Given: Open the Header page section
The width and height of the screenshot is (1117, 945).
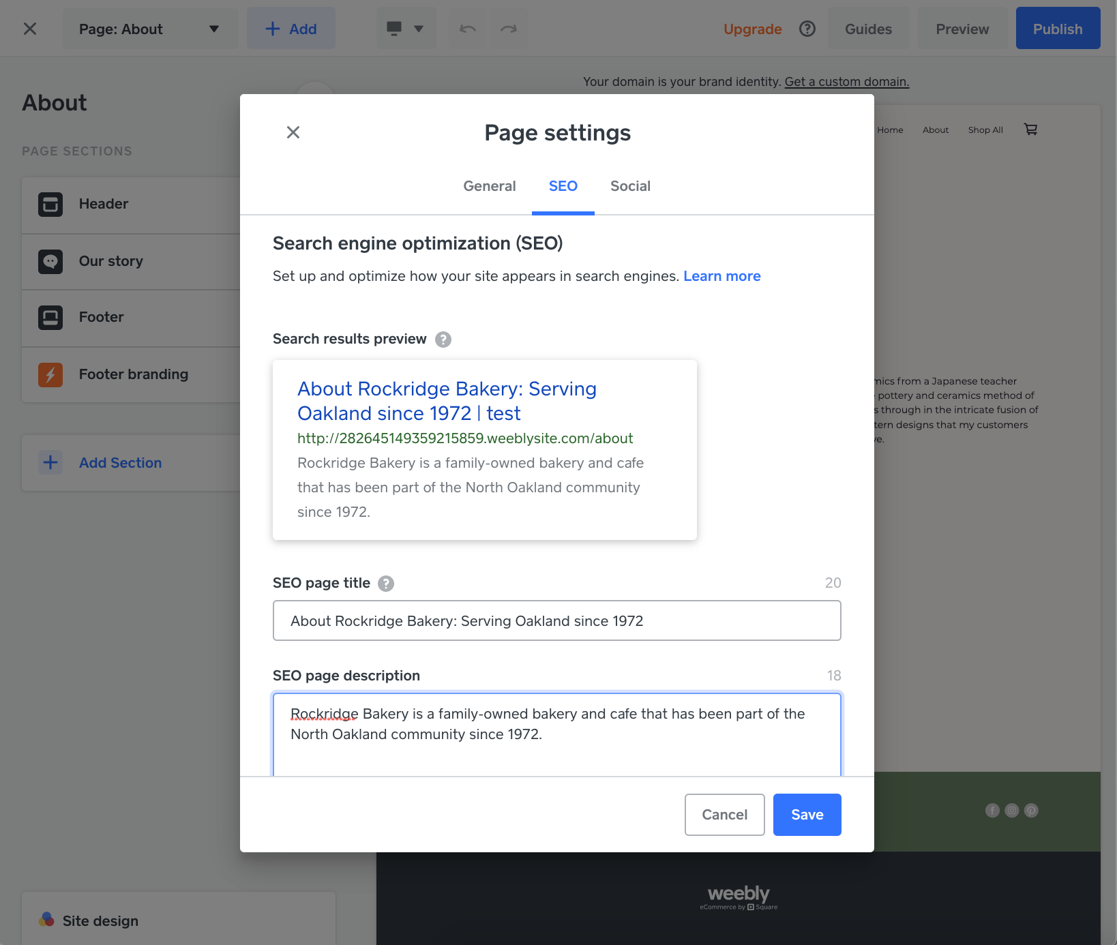Looking at the screenshot, I should [x=131, y=205].
